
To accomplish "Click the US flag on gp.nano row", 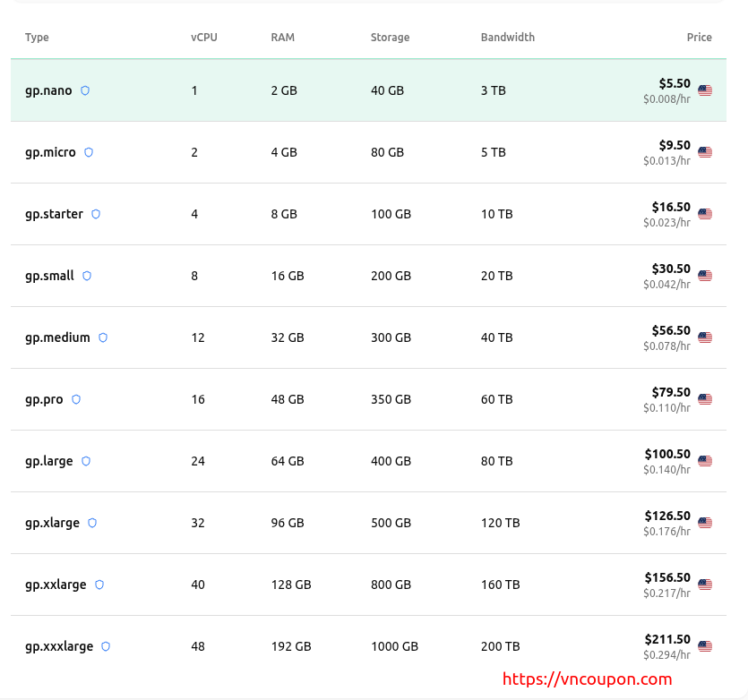I will (x=705, y=90).
